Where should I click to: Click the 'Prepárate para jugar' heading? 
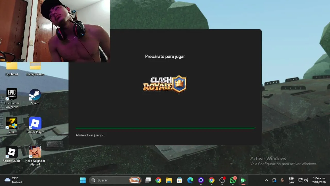pyautogui.click(x=165, y=56)
